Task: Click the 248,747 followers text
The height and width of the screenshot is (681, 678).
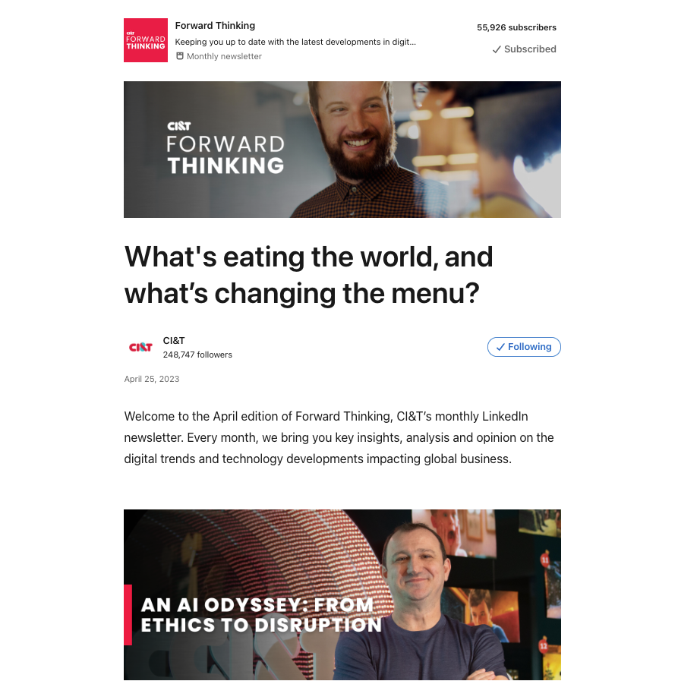Action: point(197,355)
